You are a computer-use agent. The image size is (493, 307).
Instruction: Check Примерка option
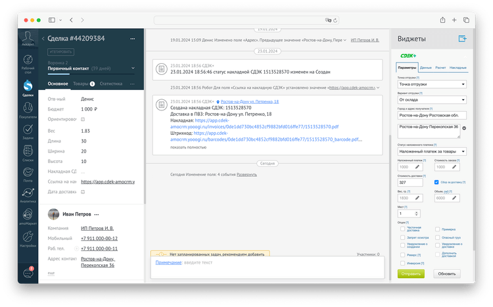pyautogui.click(x=437, y=229)
